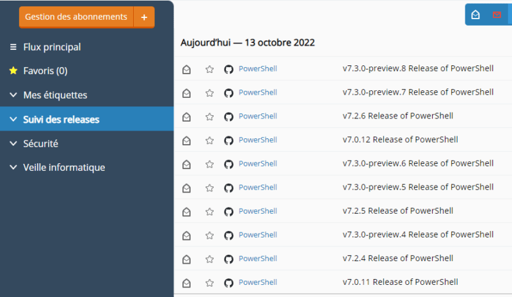The height and width of the screenshot is (297, 512).
Task: Toggle read status for v7.3.0-preview.6 article
Action: click(x=186, y=165)
